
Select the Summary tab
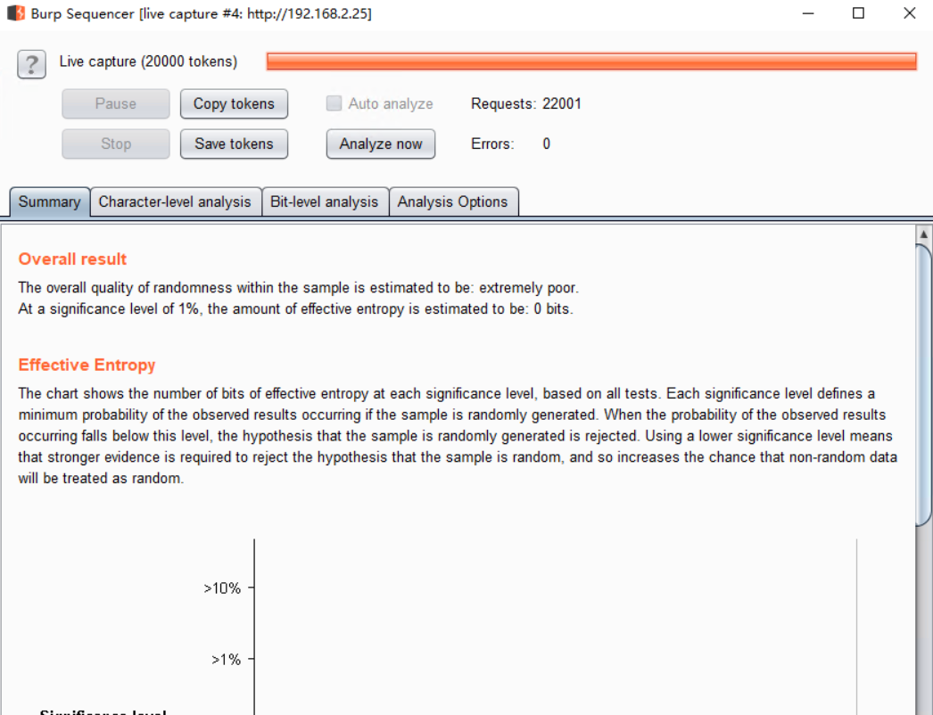pyautogui.click(x=49, y=201)
